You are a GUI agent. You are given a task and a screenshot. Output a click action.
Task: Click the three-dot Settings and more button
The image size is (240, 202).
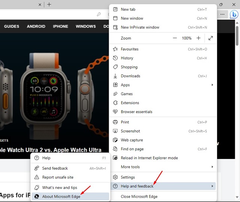point(222,14)
